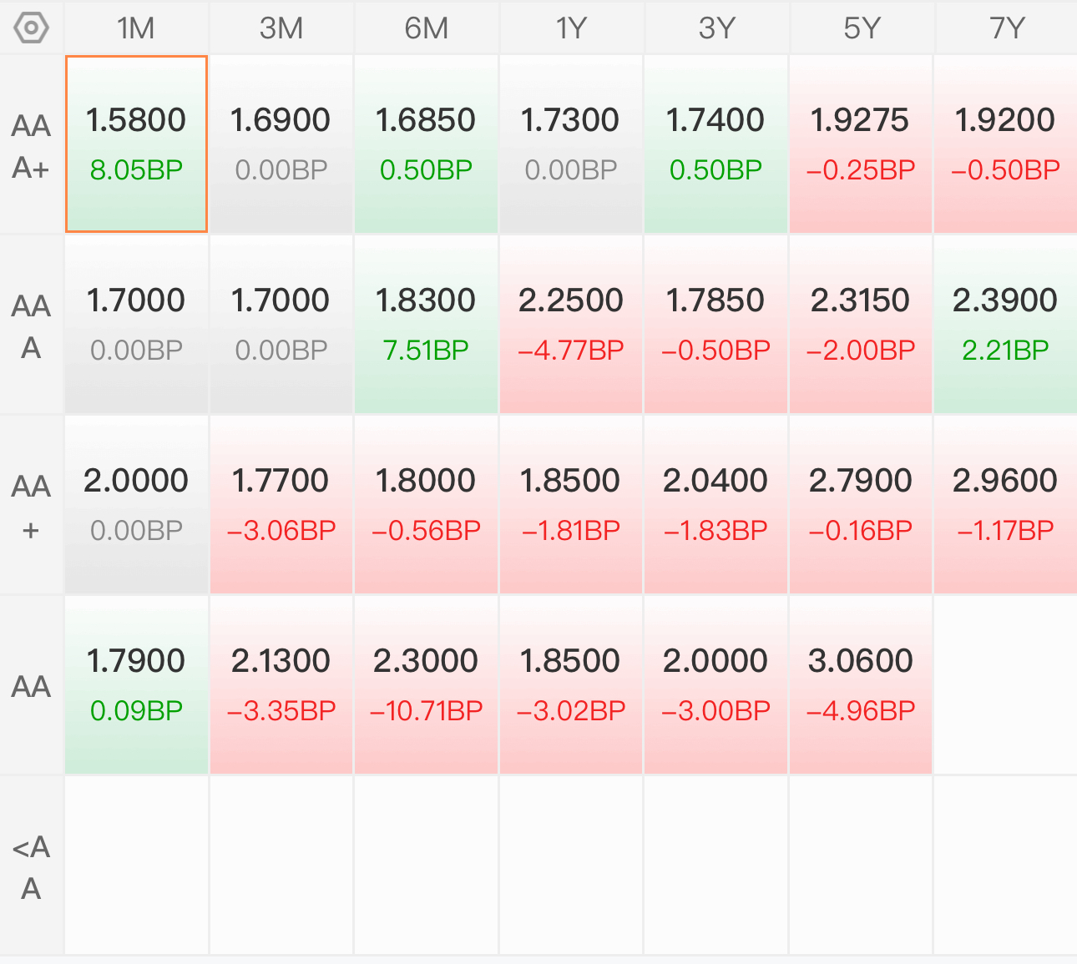The height and width of the screenshot is (964, 1077).
Task: Select the 3M column header
Action: coord(281,28)
